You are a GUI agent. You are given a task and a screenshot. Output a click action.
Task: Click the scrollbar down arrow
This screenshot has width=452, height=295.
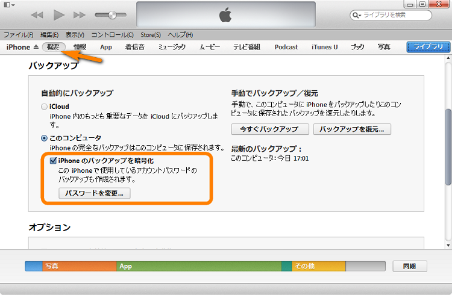coord(448,246)
